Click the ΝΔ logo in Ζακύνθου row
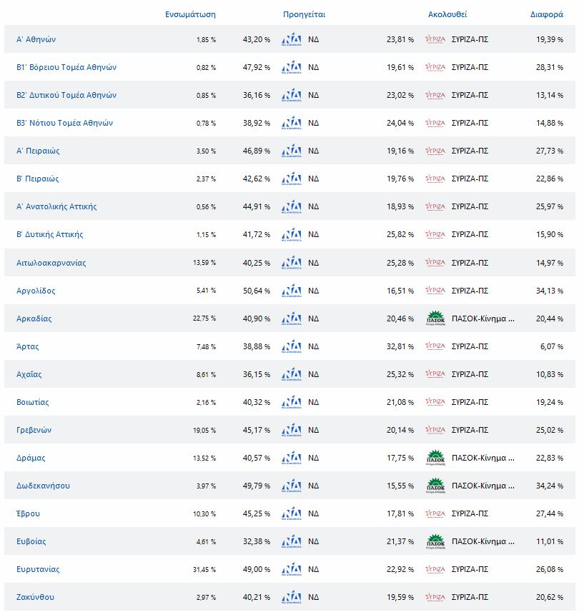Screen dimensions: 584x612 292,597
